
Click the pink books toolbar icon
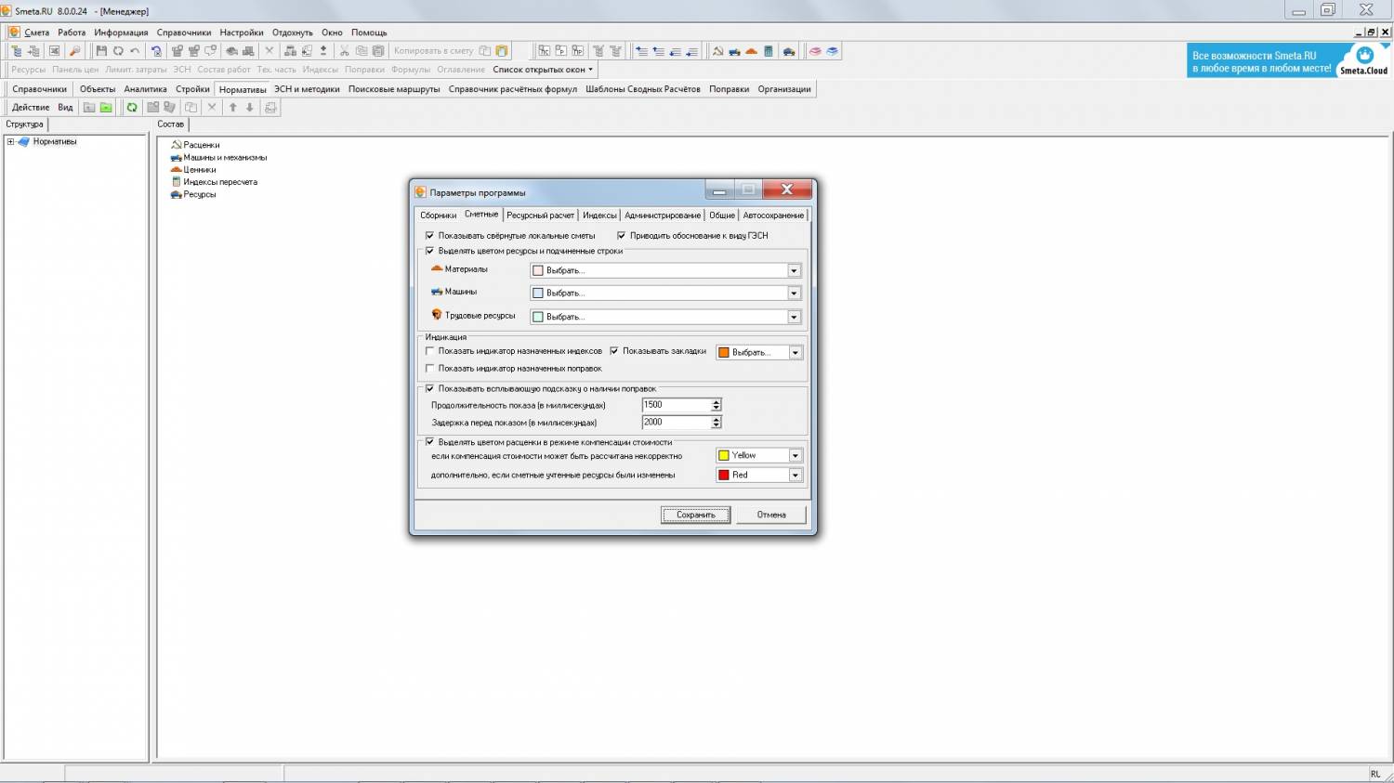[x=815, y=51]
